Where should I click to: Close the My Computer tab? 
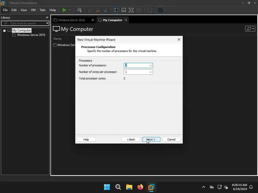coord(126,20)
